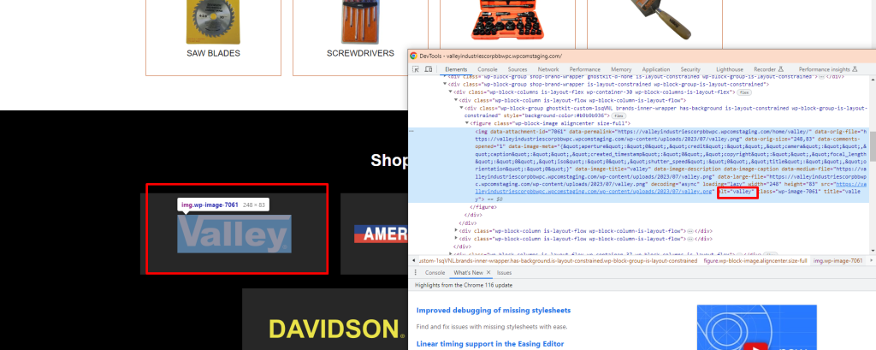The width and height of the screenshot is (876, 350).
Task: Expand the collapsed wp-block-column div below figure
Action: (456, 230)
